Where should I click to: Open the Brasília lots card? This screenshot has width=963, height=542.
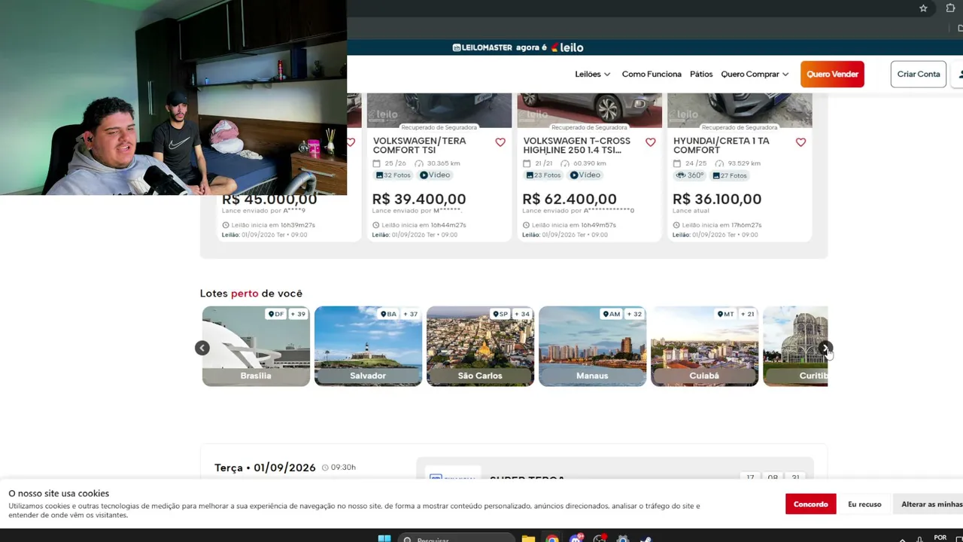tap(256, 346)
